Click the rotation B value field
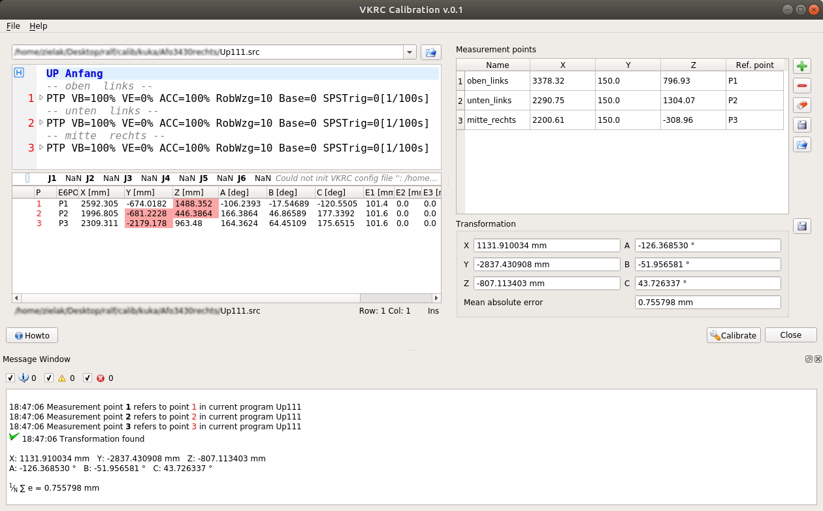The image size is (823, 511). (708, 265)
